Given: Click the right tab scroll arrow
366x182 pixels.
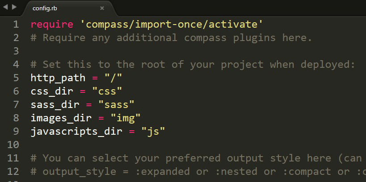Looking at the screenshot, I should pyautogui.click(x=14, y=8).
